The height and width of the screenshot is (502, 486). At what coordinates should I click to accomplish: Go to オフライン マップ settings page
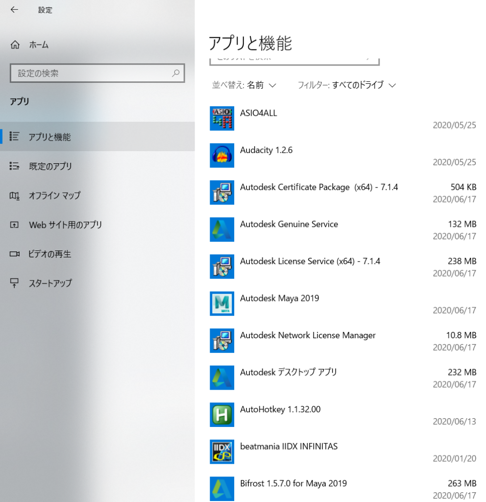97,195
